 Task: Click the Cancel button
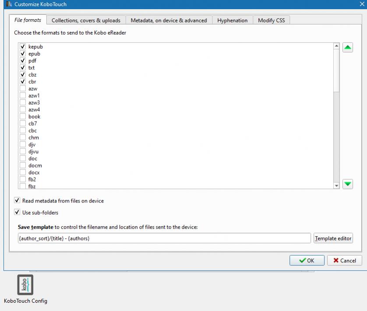tap(344, 260)
